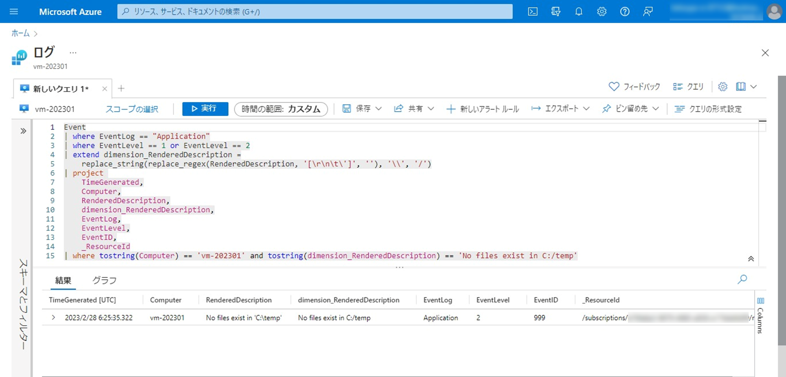The width and height of the screenshot is (786, 377).
Task: Click the vm-202301 scope name in the toolbar
Action: 55,109
